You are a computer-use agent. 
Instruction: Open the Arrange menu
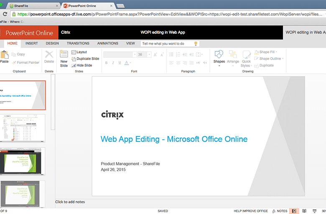[x=233, y=58]
